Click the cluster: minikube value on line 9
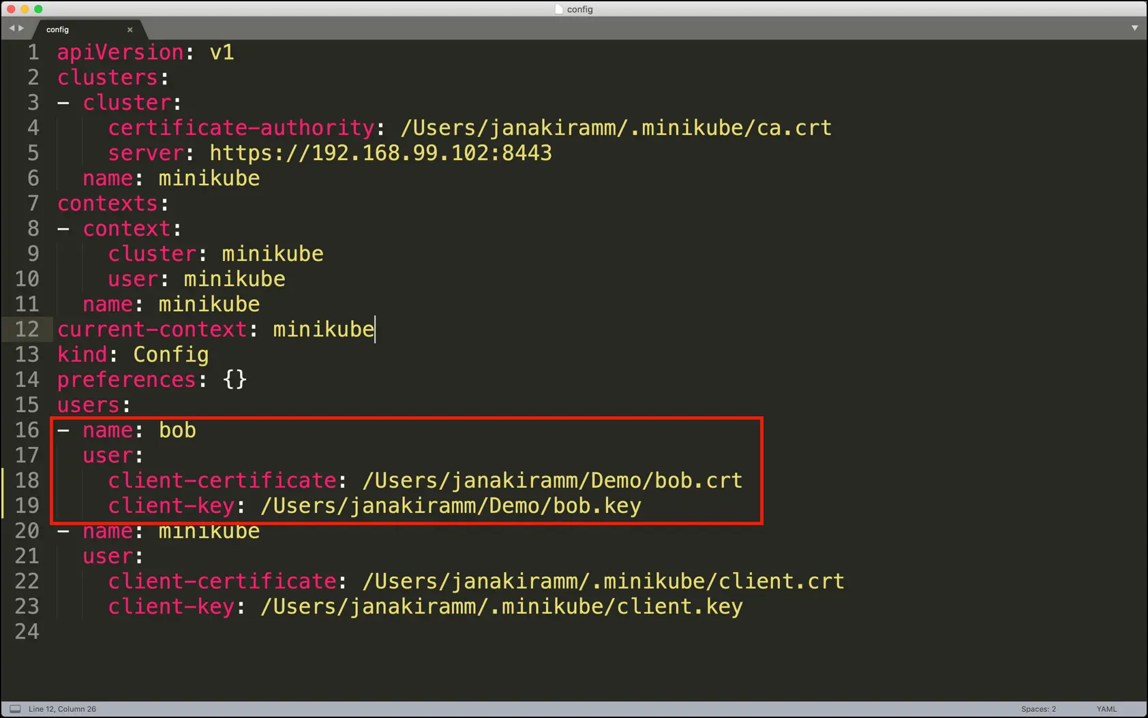Viewport: 1148px width, 718px height. (273, 254)
